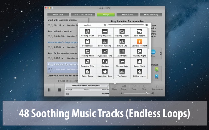Pause the playing session
The image size is (209, 130).
click(49, 90)
